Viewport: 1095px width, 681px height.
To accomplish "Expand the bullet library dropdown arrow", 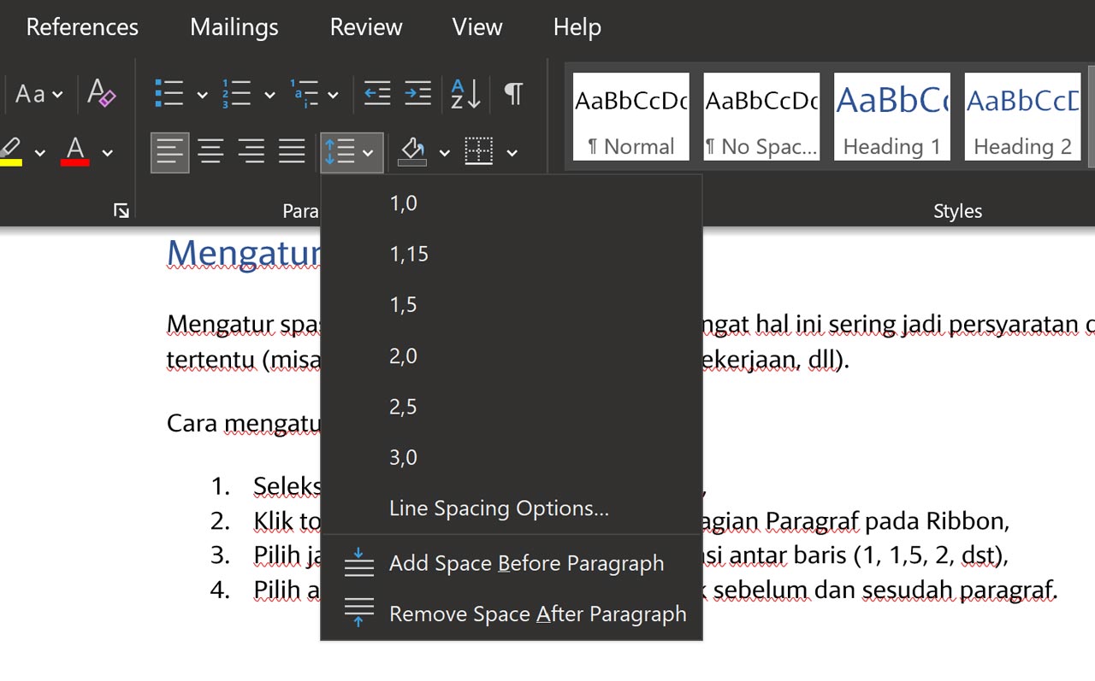I will 202,95.
